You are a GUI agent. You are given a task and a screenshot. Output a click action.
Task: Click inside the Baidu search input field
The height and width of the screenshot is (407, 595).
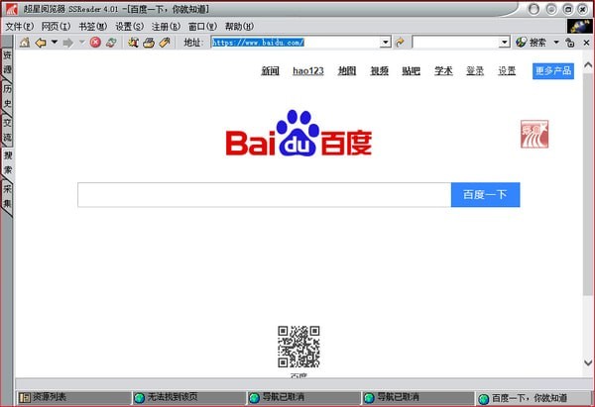point(264,195)
